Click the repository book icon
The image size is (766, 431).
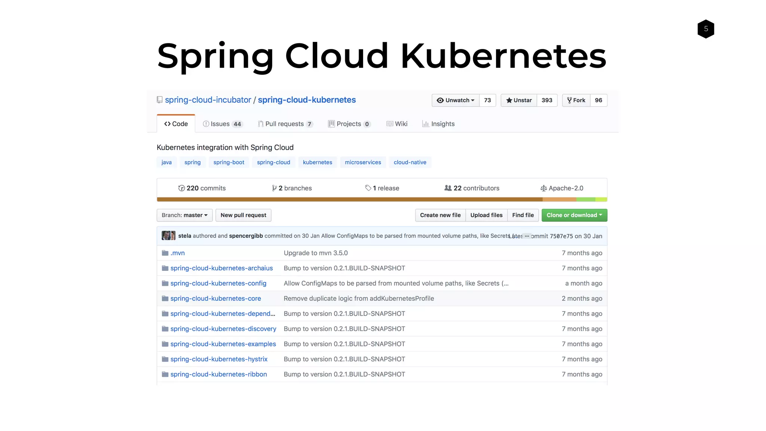tap(160, 100)
